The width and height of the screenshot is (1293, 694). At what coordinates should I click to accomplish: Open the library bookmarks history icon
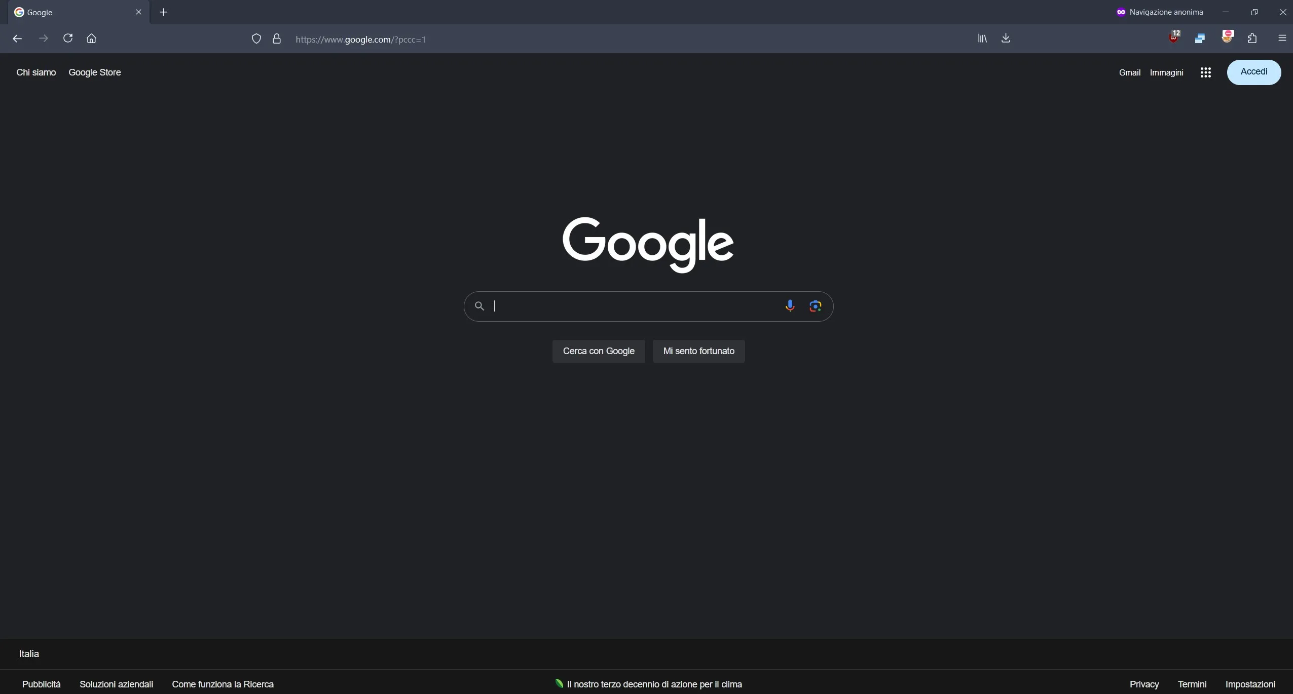(982, 38)
